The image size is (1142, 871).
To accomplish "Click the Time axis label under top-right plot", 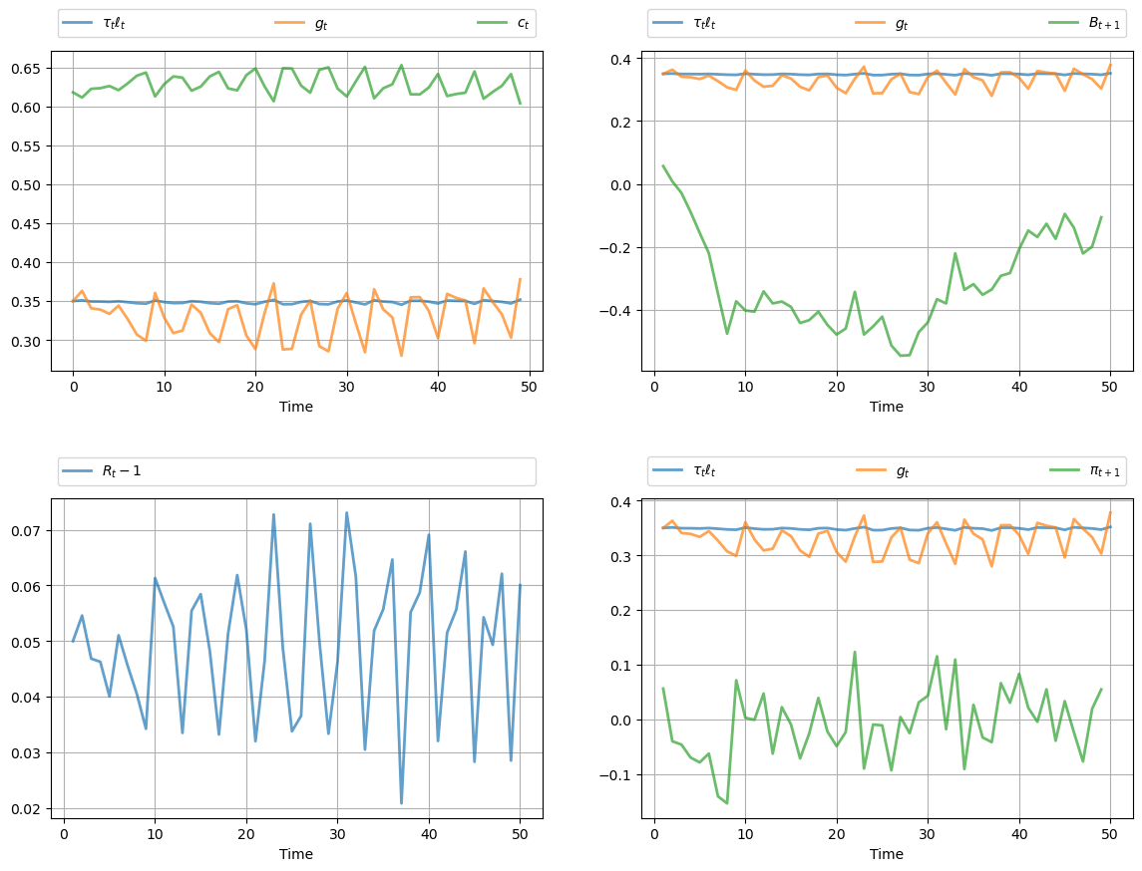I will point(886,407).
